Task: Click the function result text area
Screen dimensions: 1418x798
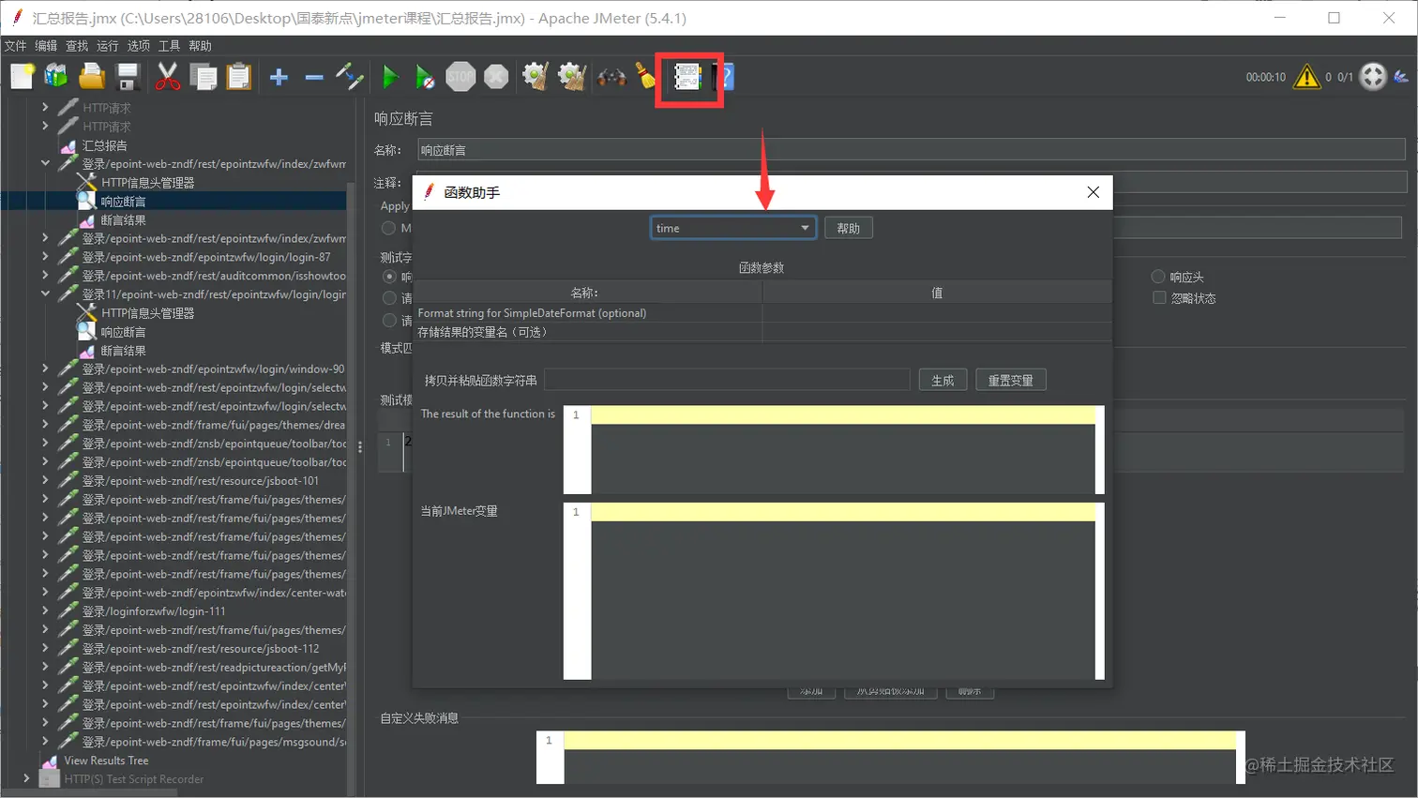Action: click(843, 450)
